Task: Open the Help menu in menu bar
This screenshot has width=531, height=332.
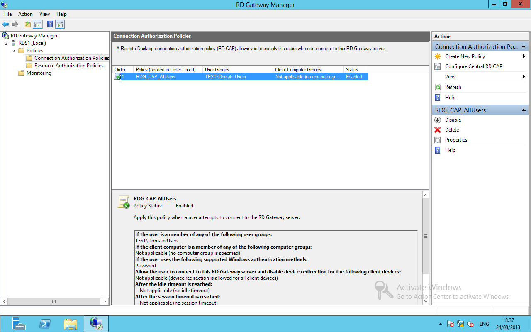Action: point(61,14)
